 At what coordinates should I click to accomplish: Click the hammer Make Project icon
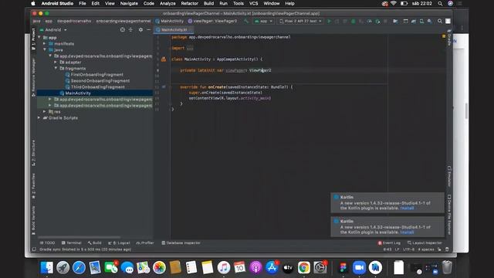point(246,21)
